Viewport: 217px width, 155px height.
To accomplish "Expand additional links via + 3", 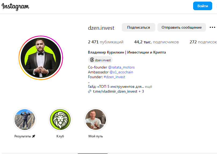I will click(x=141, y=92).
